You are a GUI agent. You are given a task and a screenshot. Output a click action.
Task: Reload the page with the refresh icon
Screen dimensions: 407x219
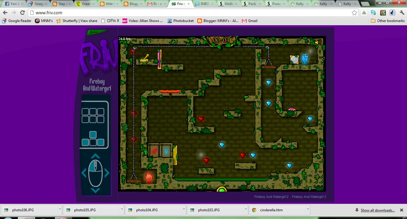(x=22, y=12)
